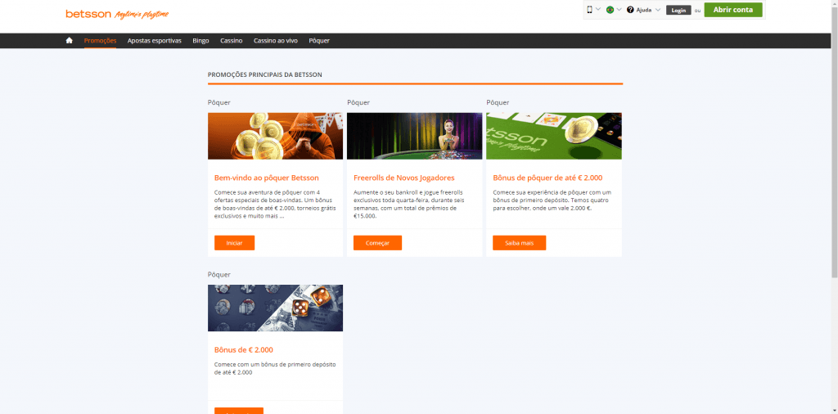Open Apostas esportivas menu item

155,41
